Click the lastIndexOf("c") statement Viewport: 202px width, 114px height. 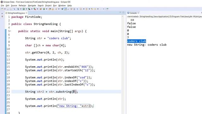point(60,85)
